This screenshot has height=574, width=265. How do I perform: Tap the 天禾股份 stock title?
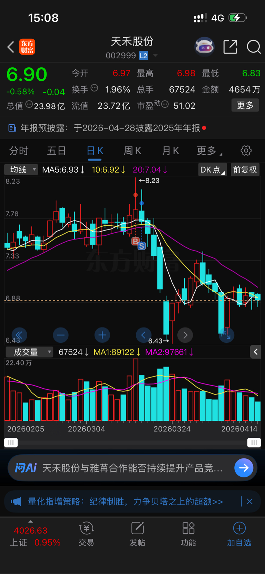132,41
